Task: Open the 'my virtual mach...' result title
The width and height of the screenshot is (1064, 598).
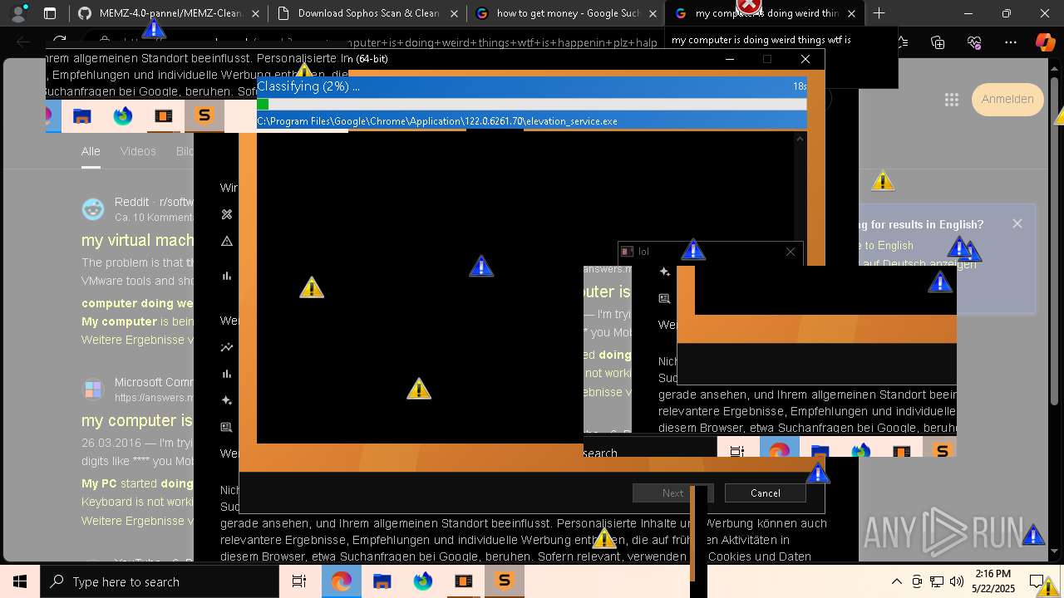Action: click(137, 240)
